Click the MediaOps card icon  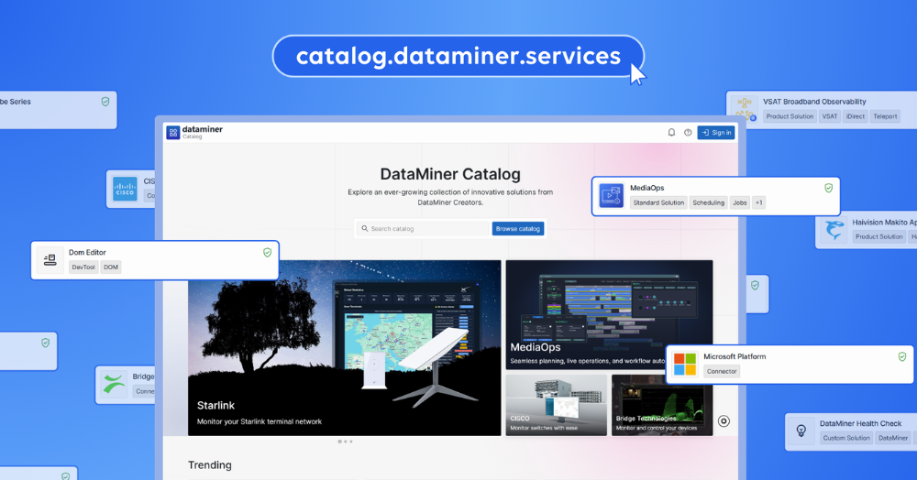coord(611,196)
